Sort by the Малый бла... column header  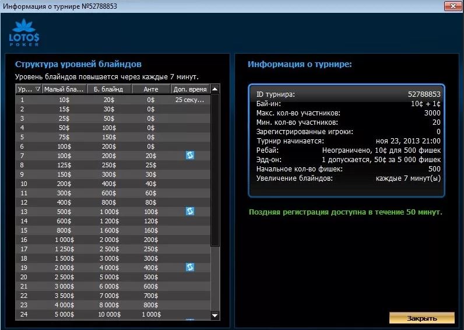coord(64,89)
